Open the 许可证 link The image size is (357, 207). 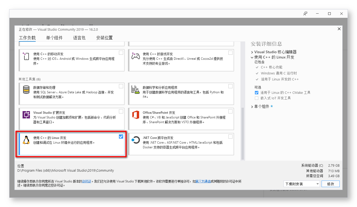pos(87,181)
